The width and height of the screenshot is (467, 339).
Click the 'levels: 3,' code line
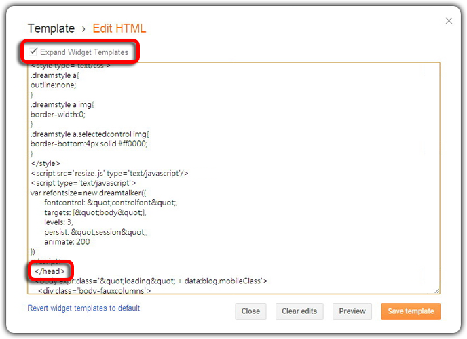[58, 222]
